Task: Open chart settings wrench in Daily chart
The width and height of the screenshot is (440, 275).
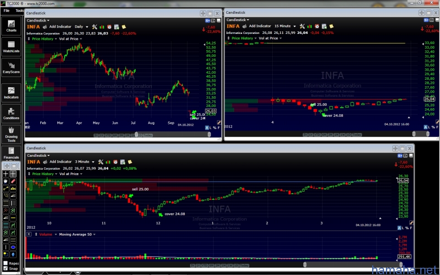Action: [94, 27]
